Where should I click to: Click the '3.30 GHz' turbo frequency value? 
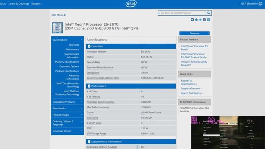point(146,107)
